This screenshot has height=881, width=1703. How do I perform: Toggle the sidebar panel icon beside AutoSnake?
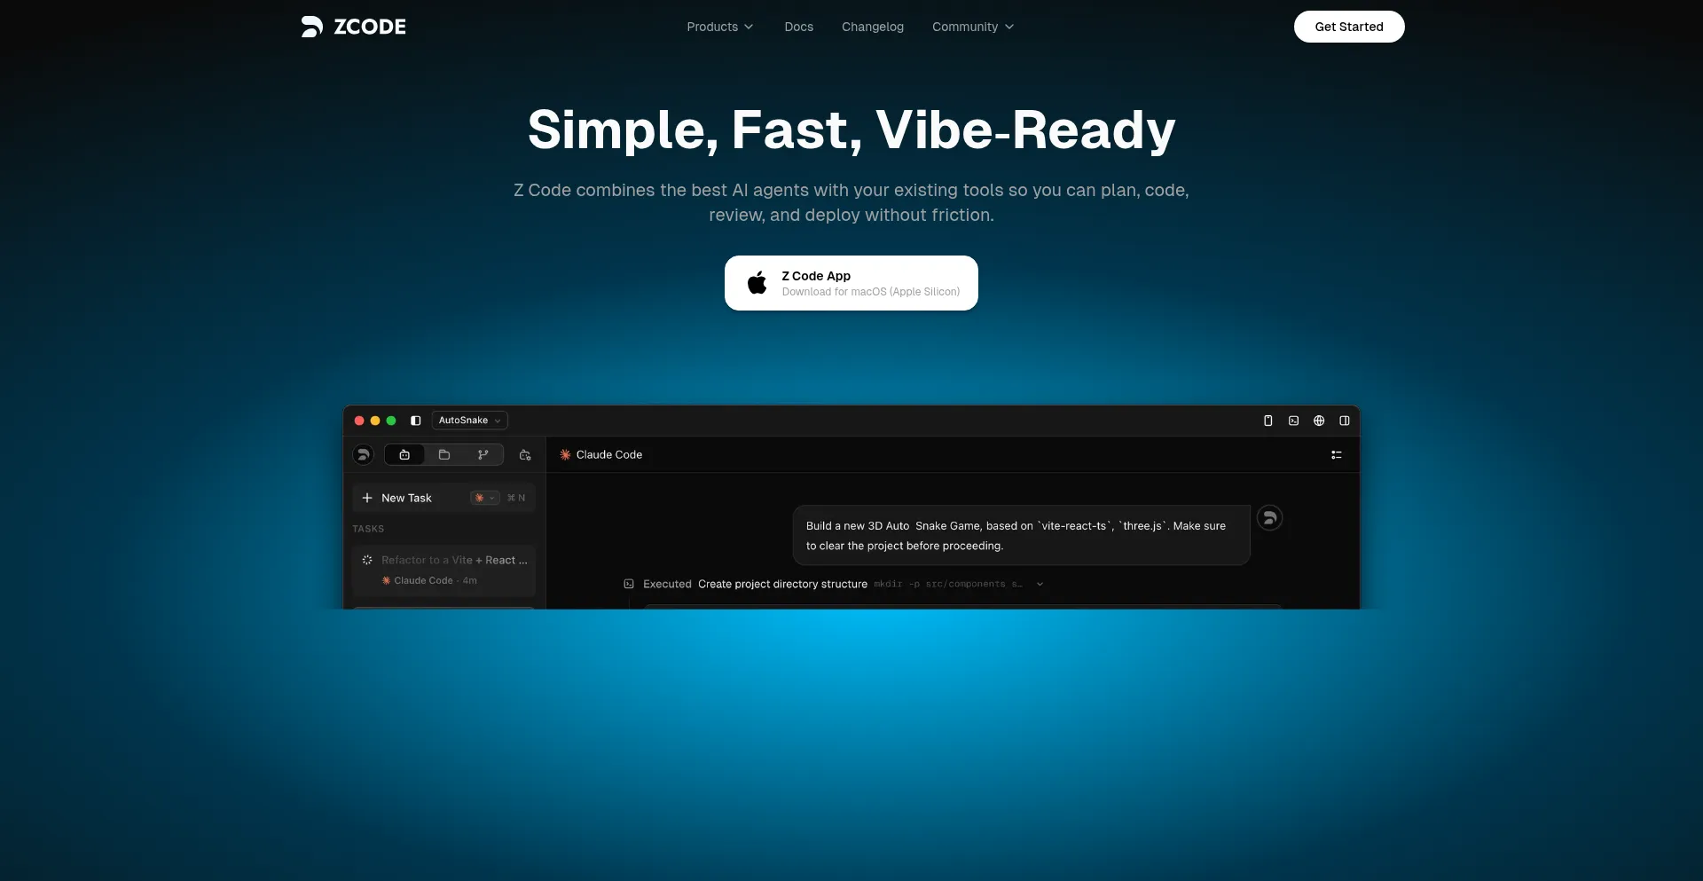(x=415, y=421)
